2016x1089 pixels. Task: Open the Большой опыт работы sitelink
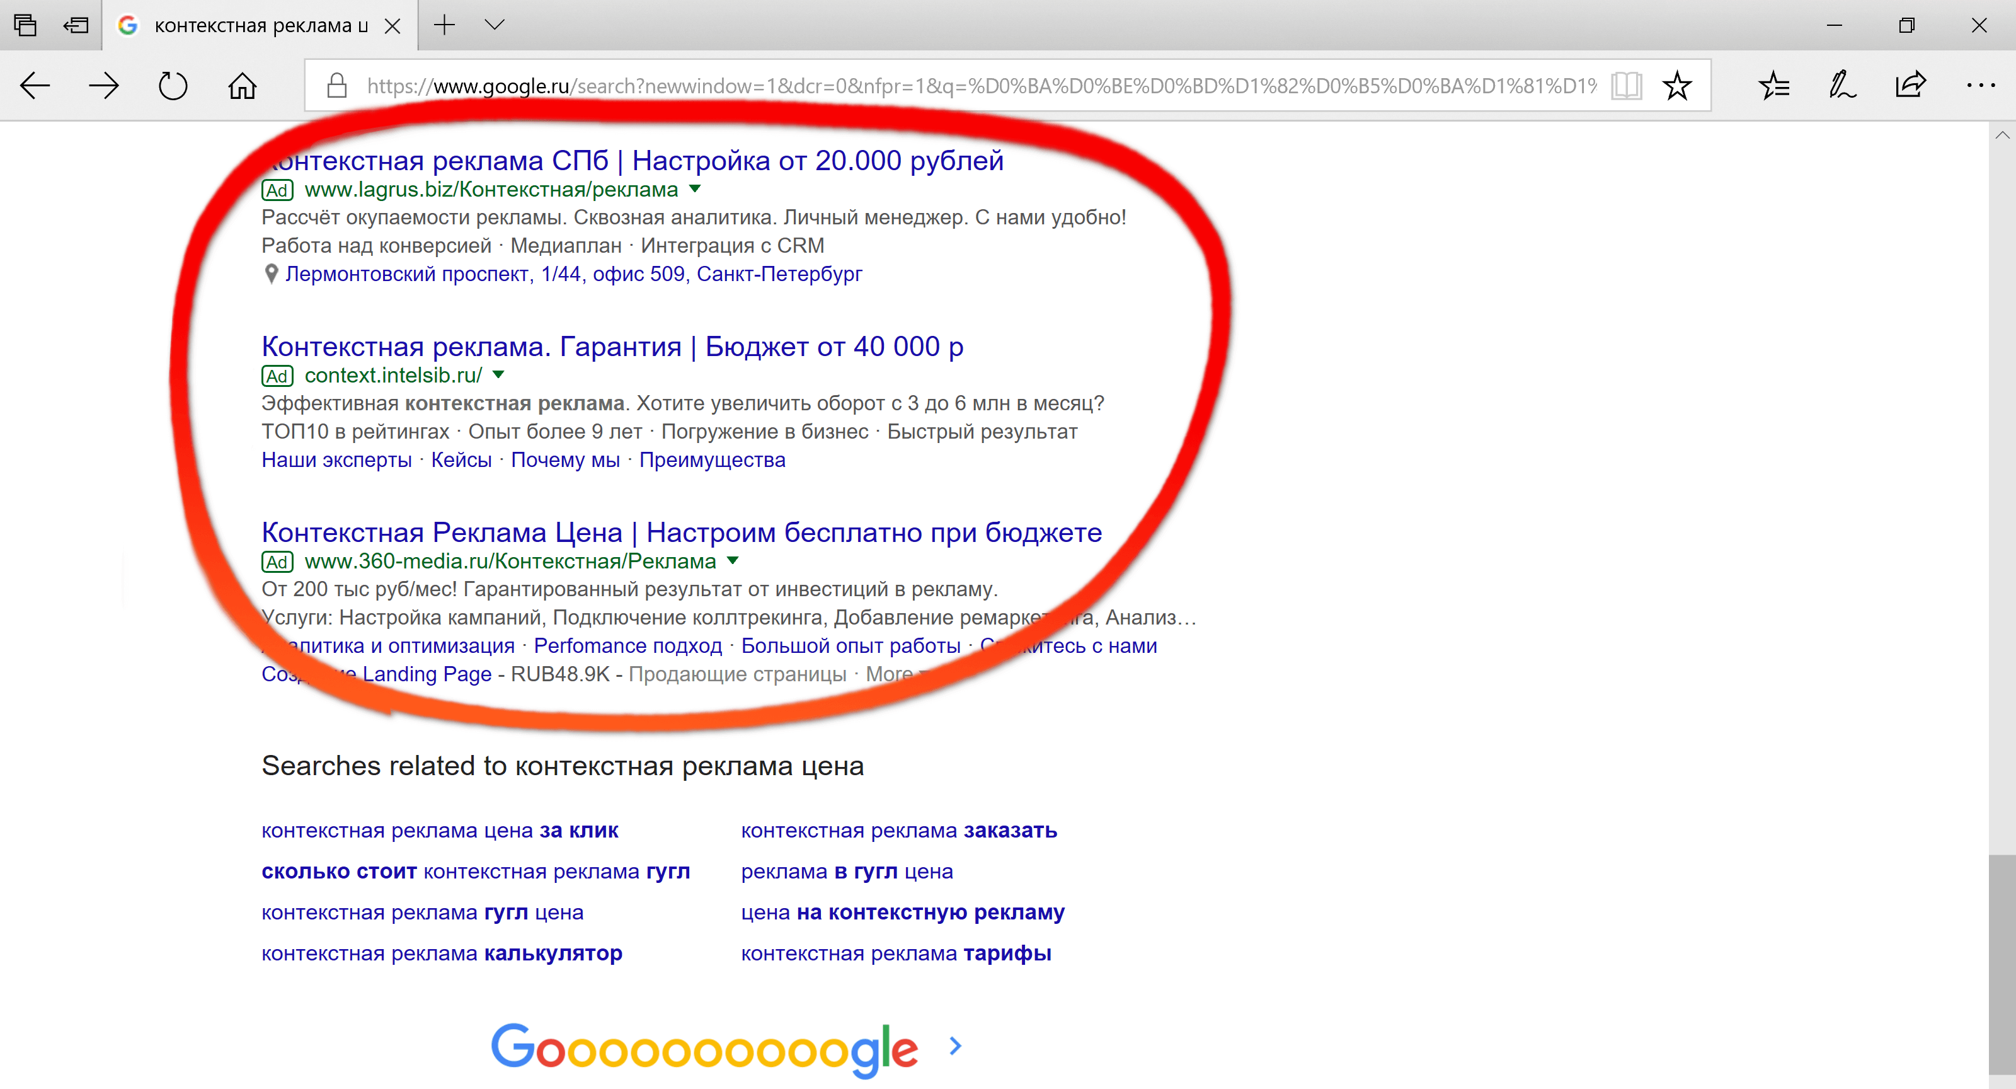(x=850, y=646)
